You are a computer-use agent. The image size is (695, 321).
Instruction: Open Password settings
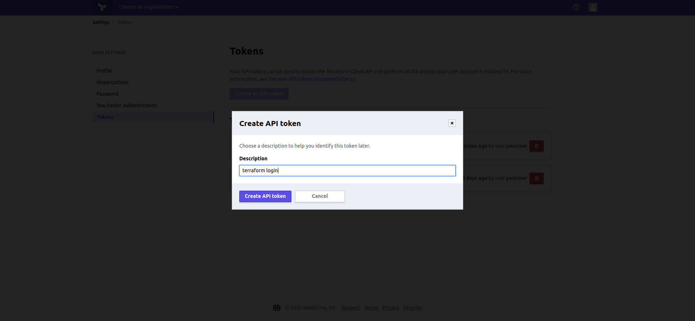tap(107, 94)
